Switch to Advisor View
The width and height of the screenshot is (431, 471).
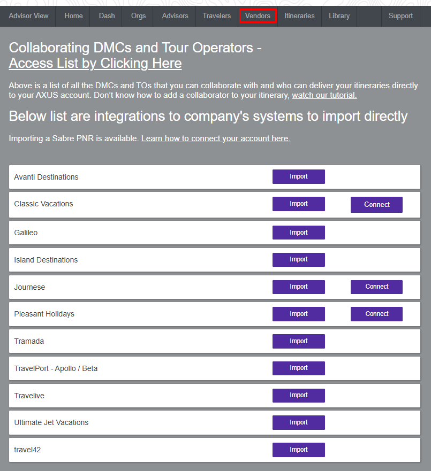[28, 16]
